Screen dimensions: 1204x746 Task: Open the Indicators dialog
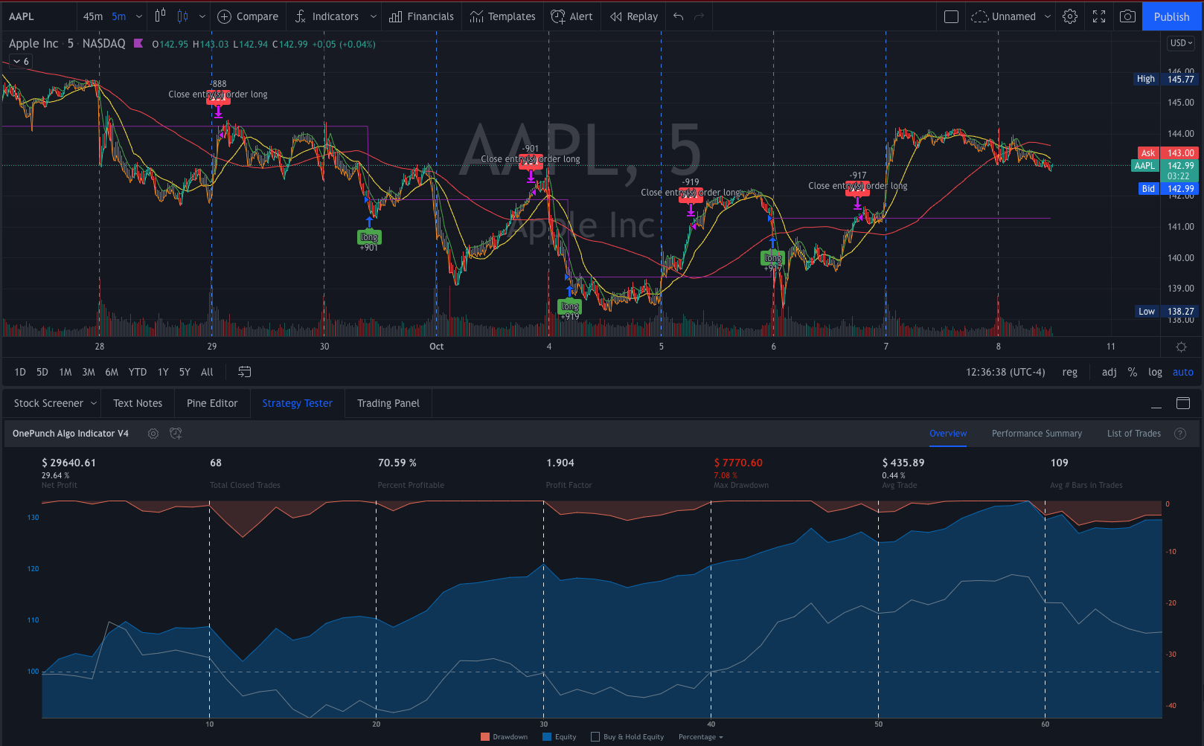click(327, 16)
